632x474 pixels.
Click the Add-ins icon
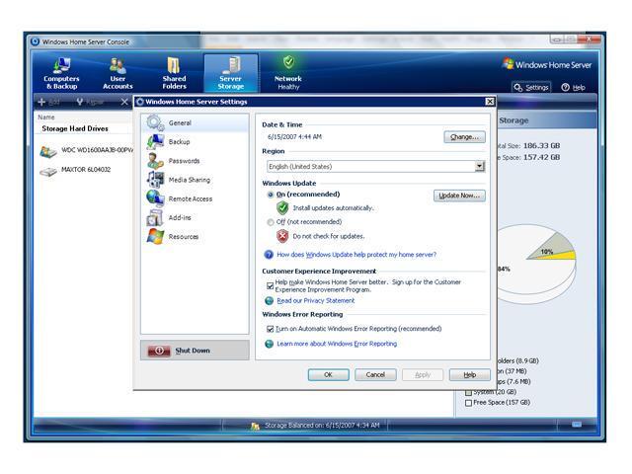[155, 217]
